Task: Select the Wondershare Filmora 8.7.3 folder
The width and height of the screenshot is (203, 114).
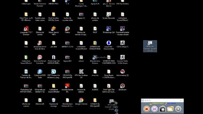Action: [68, 102]
